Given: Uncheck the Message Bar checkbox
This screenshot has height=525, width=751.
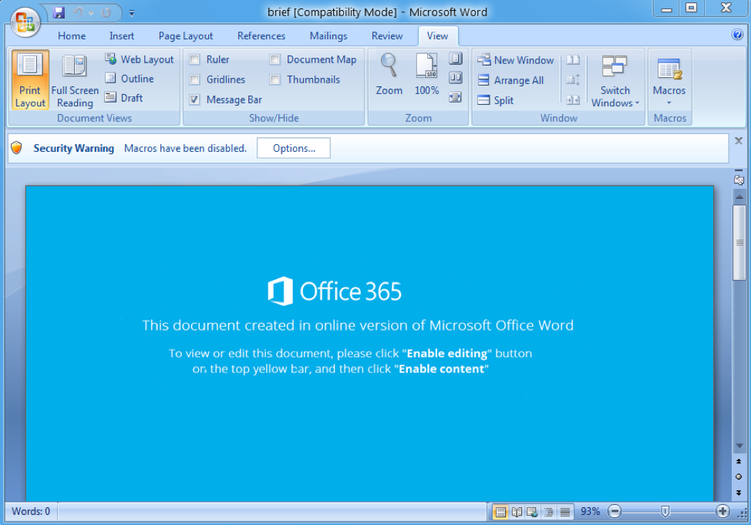Looking at the screenshot, I should [194, 99].
